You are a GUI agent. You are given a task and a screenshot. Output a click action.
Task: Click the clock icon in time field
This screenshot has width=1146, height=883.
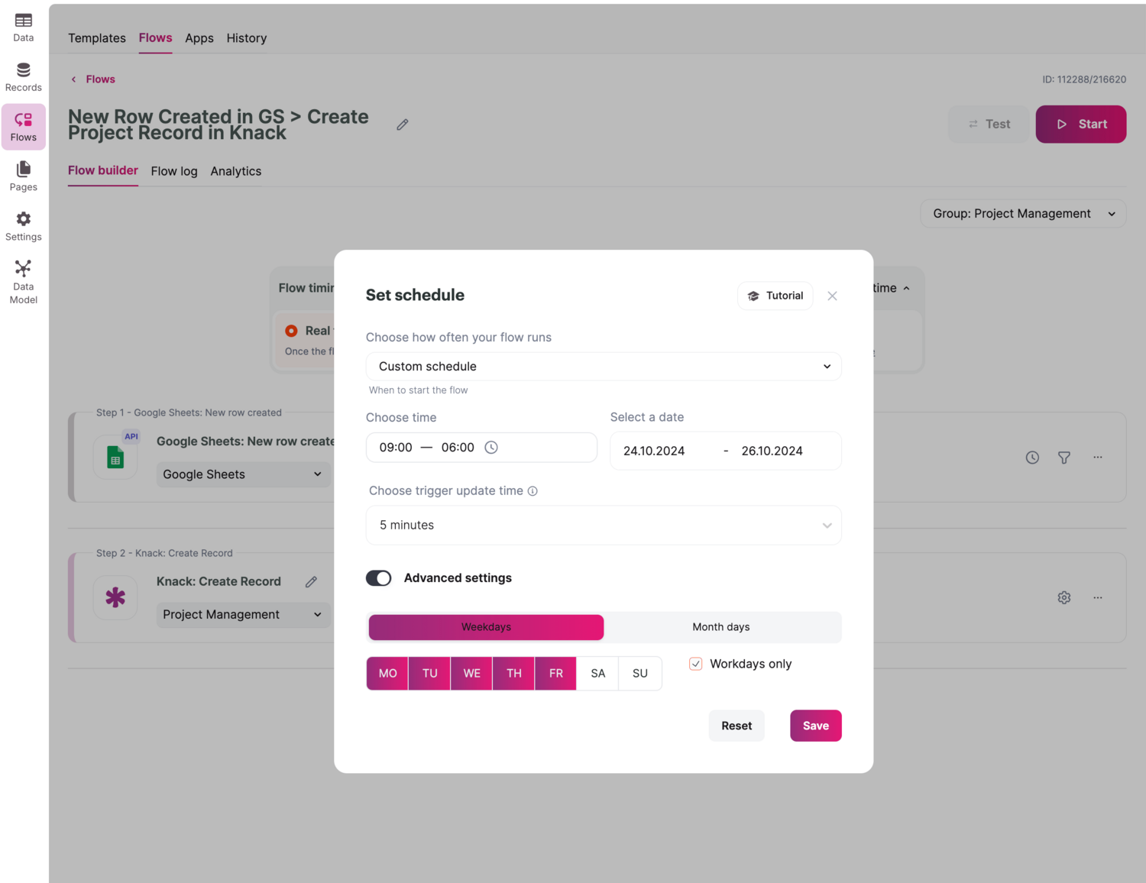tap(491, 448)
